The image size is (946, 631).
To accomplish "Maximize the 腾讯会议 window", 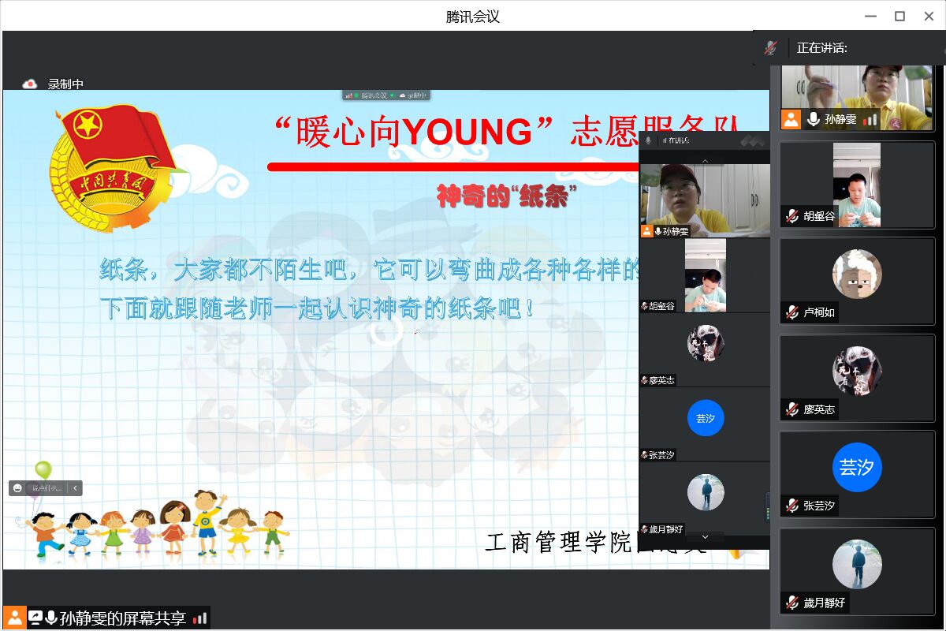I will click(x=899, y=16).
